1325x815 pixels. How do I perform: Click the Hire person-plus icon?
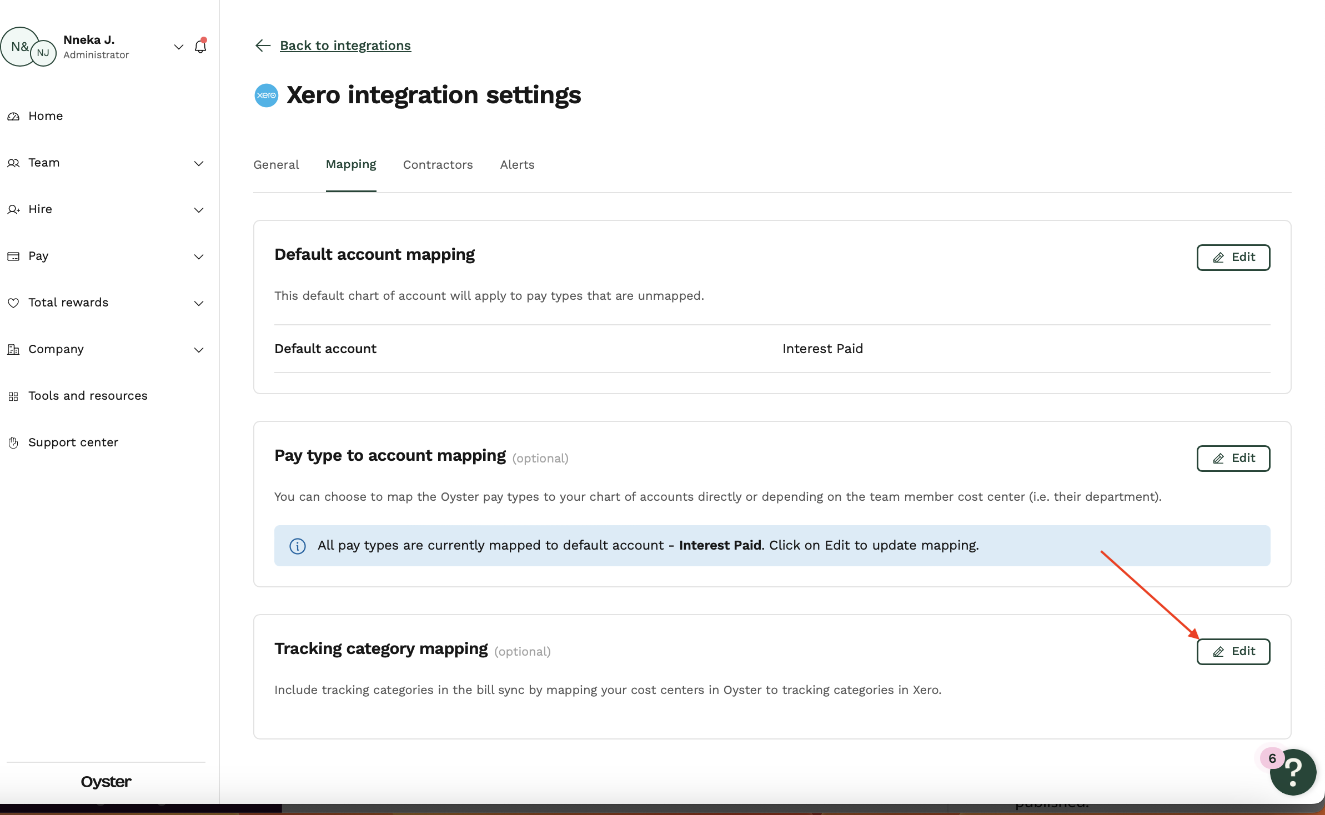pos(13,209)
